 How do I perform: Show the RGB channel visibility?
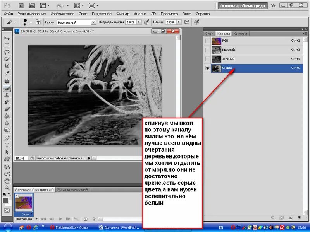pyautogui.click(x=207, y=41)
